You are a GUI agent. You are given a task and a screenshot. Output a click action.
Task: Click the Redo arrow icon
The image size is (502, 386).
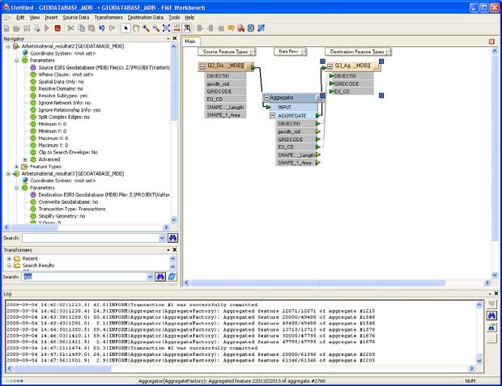coord(112,28)
